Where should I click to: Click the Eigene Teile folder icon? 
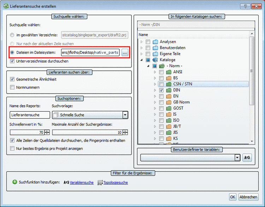point(155,54)
